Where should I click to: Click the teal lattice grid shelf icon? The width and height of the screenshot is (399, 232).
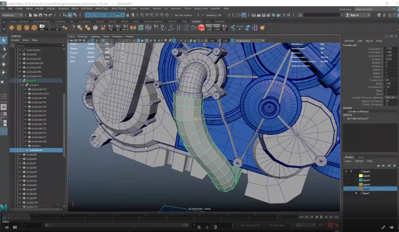point(141,27)
